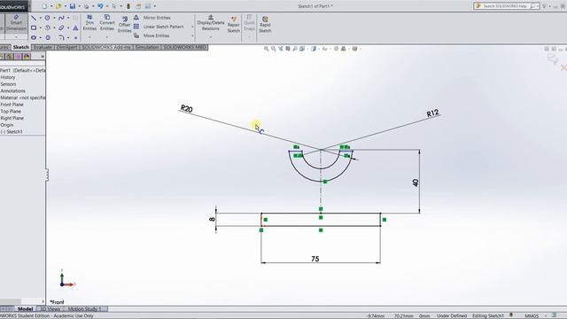Open the Motion Study 1 tab
This screenshot has width=567, height=319.
coord(85,309)
